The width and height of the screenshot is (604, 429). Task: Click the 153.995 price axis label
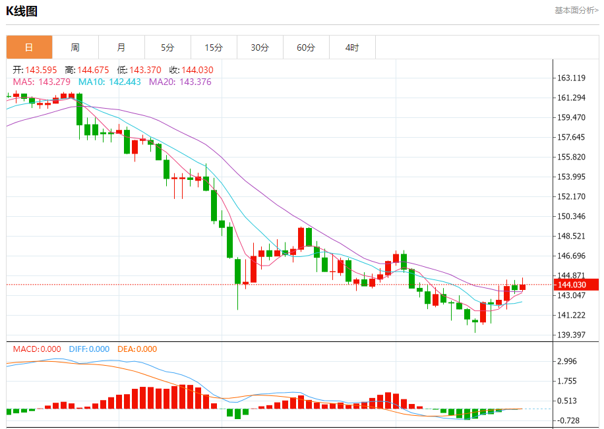tap(571, 177)
